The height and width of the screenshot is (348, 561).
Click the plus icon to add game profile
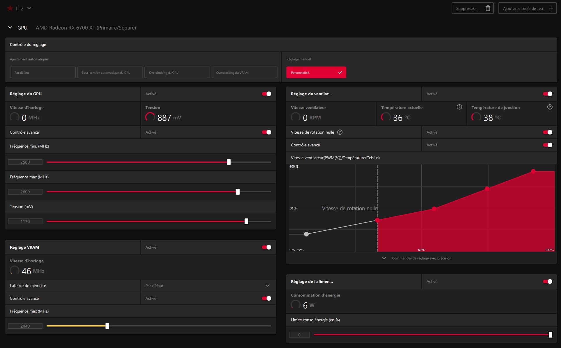click(551, 8)
